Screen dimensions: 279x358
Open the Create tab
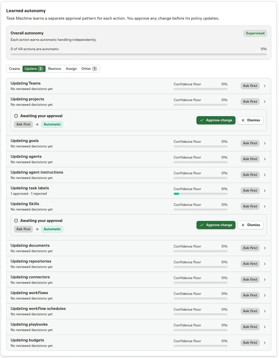(x=14, y=69)
